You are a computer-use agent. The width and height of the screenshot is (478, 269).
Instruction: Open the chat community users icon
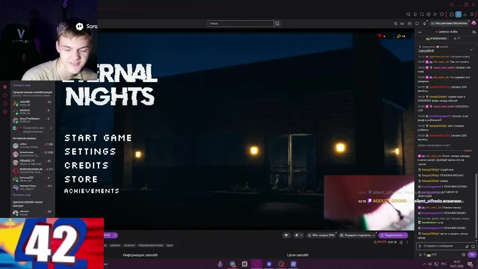tap(474, 32)
